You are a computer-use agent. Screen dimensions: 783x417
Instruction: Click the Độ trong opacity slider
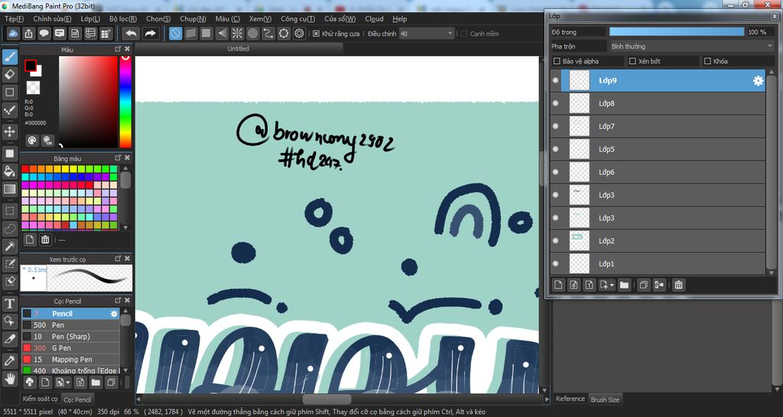click(677, 32)
